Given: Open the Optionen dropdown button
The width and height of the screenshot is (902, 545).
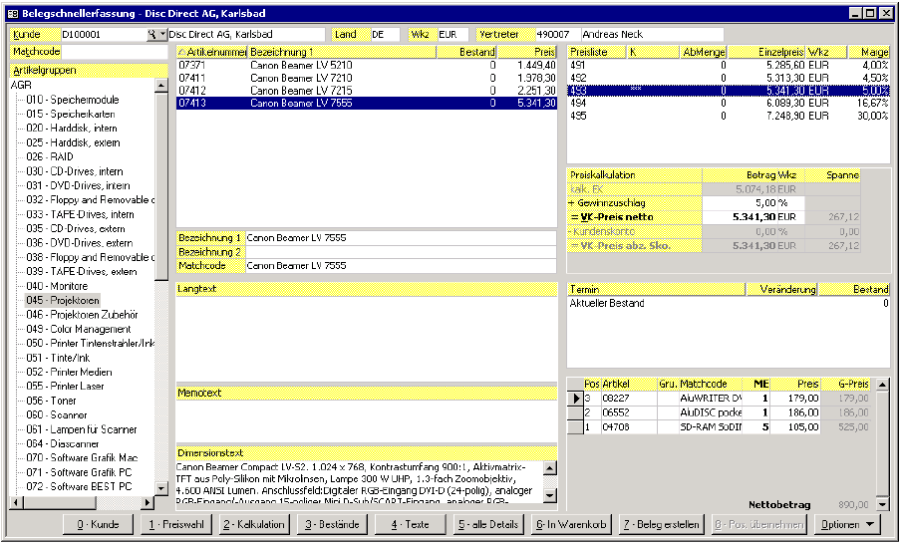Looking at the screenshot, I should pyautogui.click(x=847, y=524).
